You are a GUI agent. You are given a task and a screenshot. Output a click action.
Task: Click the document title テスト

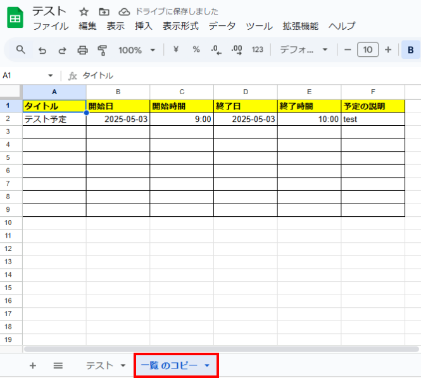(x=49, y=11)
